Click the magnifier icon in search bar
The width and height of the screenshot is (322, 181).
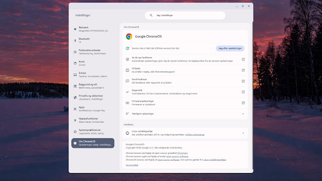point(151,16)
